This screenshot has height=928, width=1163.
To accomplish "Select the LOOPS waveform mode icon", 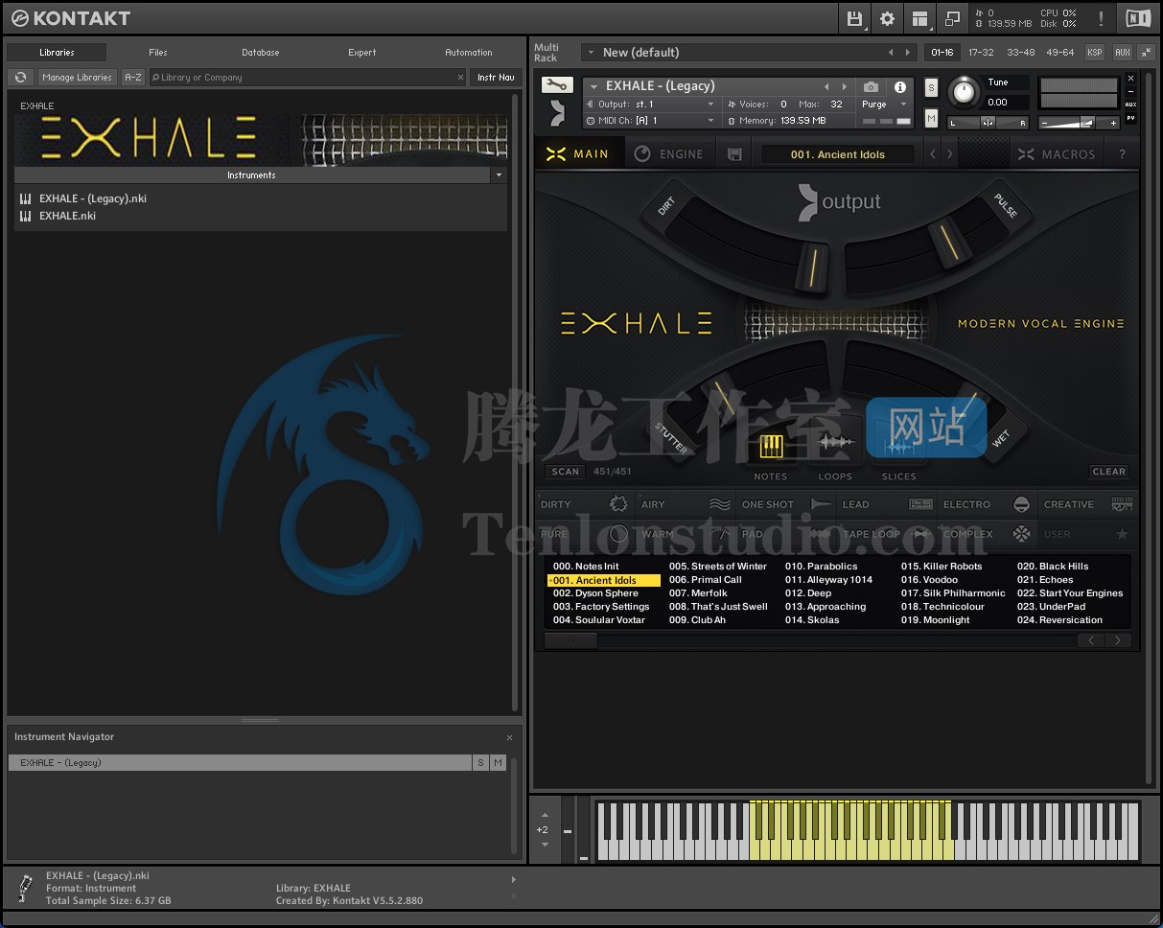I will coord(835,443).
